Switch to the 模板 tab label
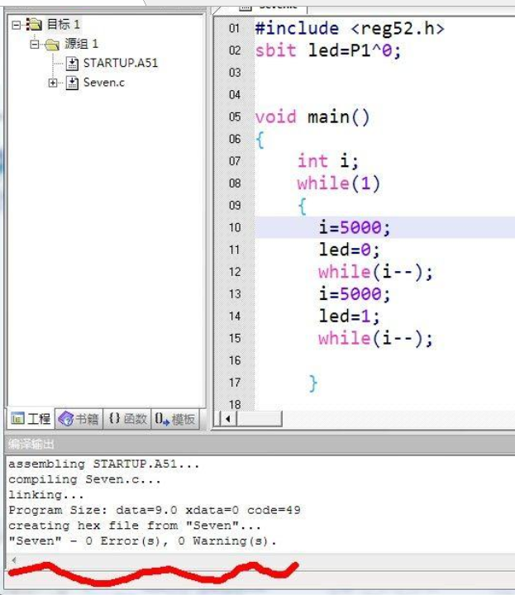The height and width of the screenshot is (595, 515). (x=184, y=419)
